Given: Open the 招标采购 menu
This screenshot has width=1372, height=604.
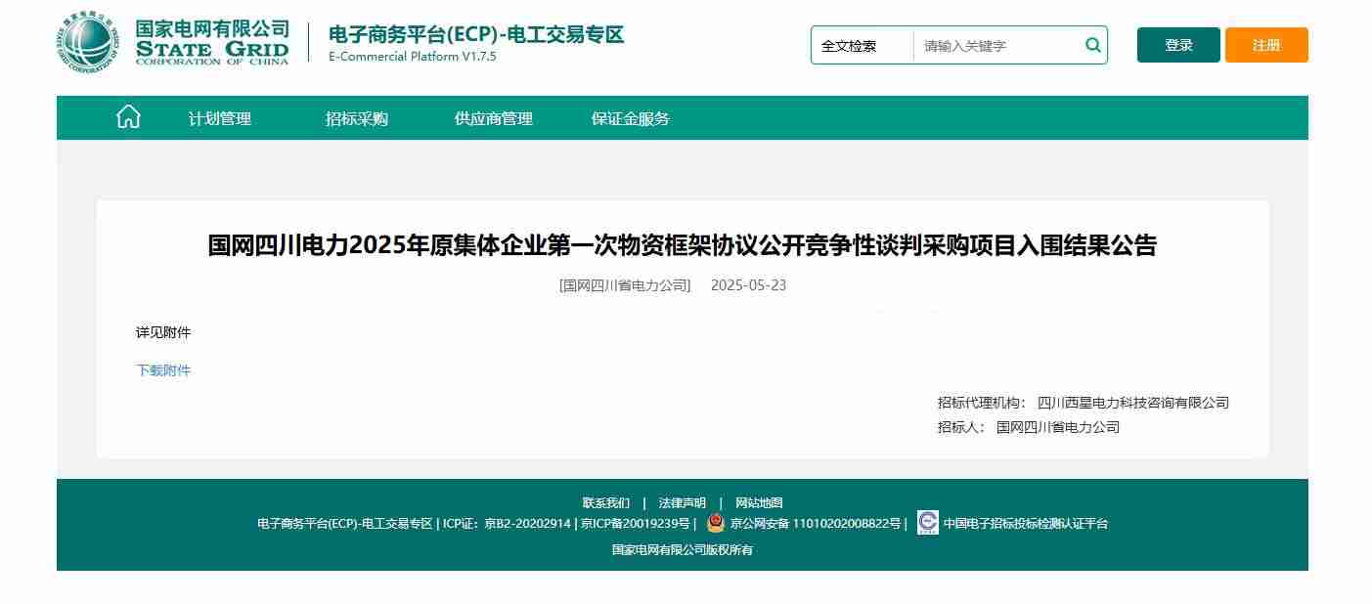Looking at the screenshot, I should click(x=357, y=118).
